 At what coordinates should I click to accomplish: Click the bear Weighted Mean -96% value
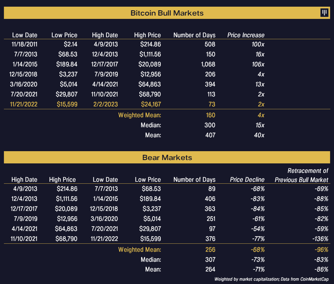click(x=322, y=250)
